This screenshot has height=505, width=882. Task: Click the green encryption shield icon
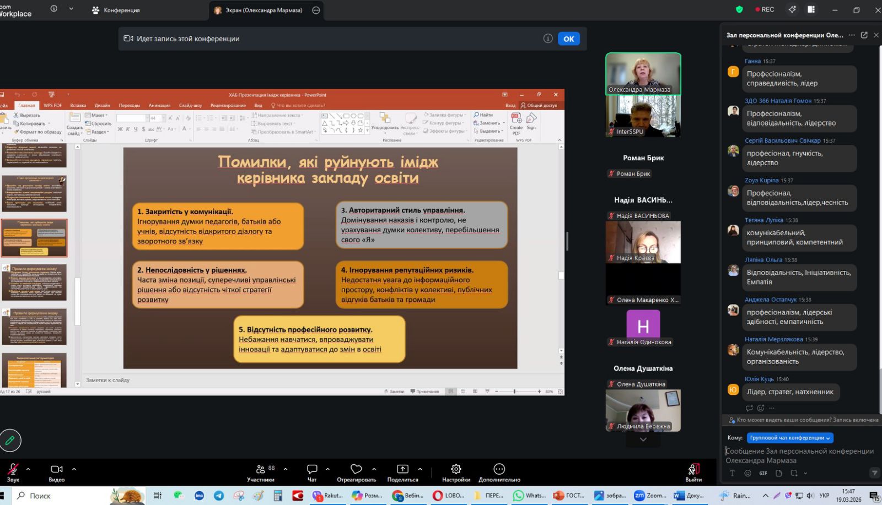point(739,9)
